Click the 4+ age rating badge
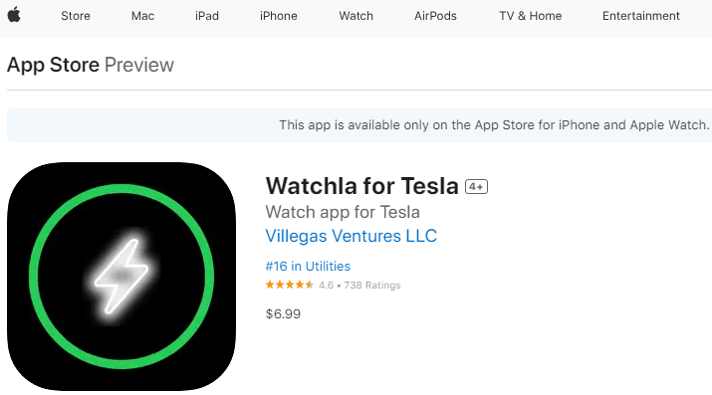This screenshot has height=395, width=712. (476, 186)
